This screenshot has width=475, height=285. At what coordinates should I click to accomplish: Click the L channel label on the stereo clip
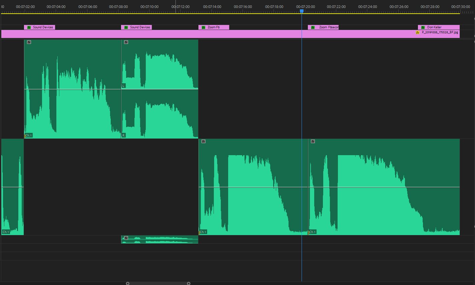pyautogui.click(x=123, y=86)
